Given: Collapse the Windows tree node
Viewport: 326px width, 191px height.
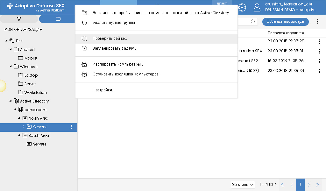Looking at the screenshot, I should coord(10,67).
